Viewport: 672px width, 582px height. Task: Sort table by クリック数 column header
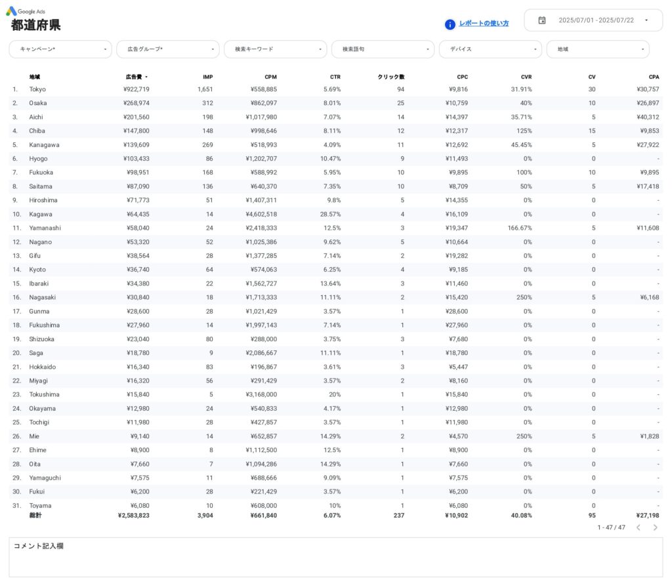[x=391, y=77]
